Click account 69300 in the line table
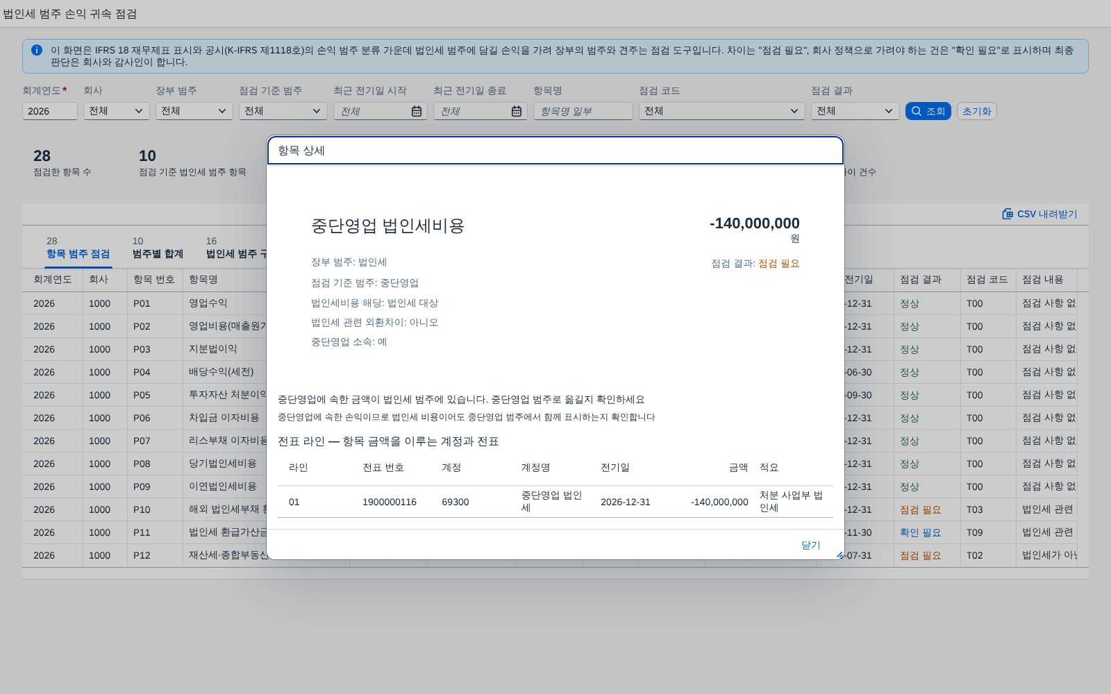The width and height of the screenshot is (1111, 694). tap(456, 502)
